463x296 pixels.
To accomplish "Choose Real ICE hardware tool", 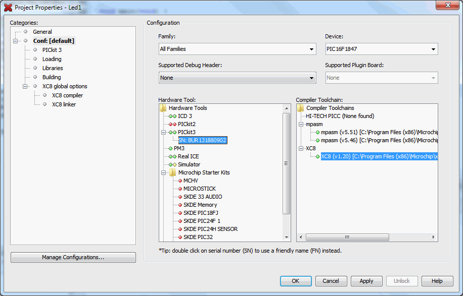I will [189, 157].
